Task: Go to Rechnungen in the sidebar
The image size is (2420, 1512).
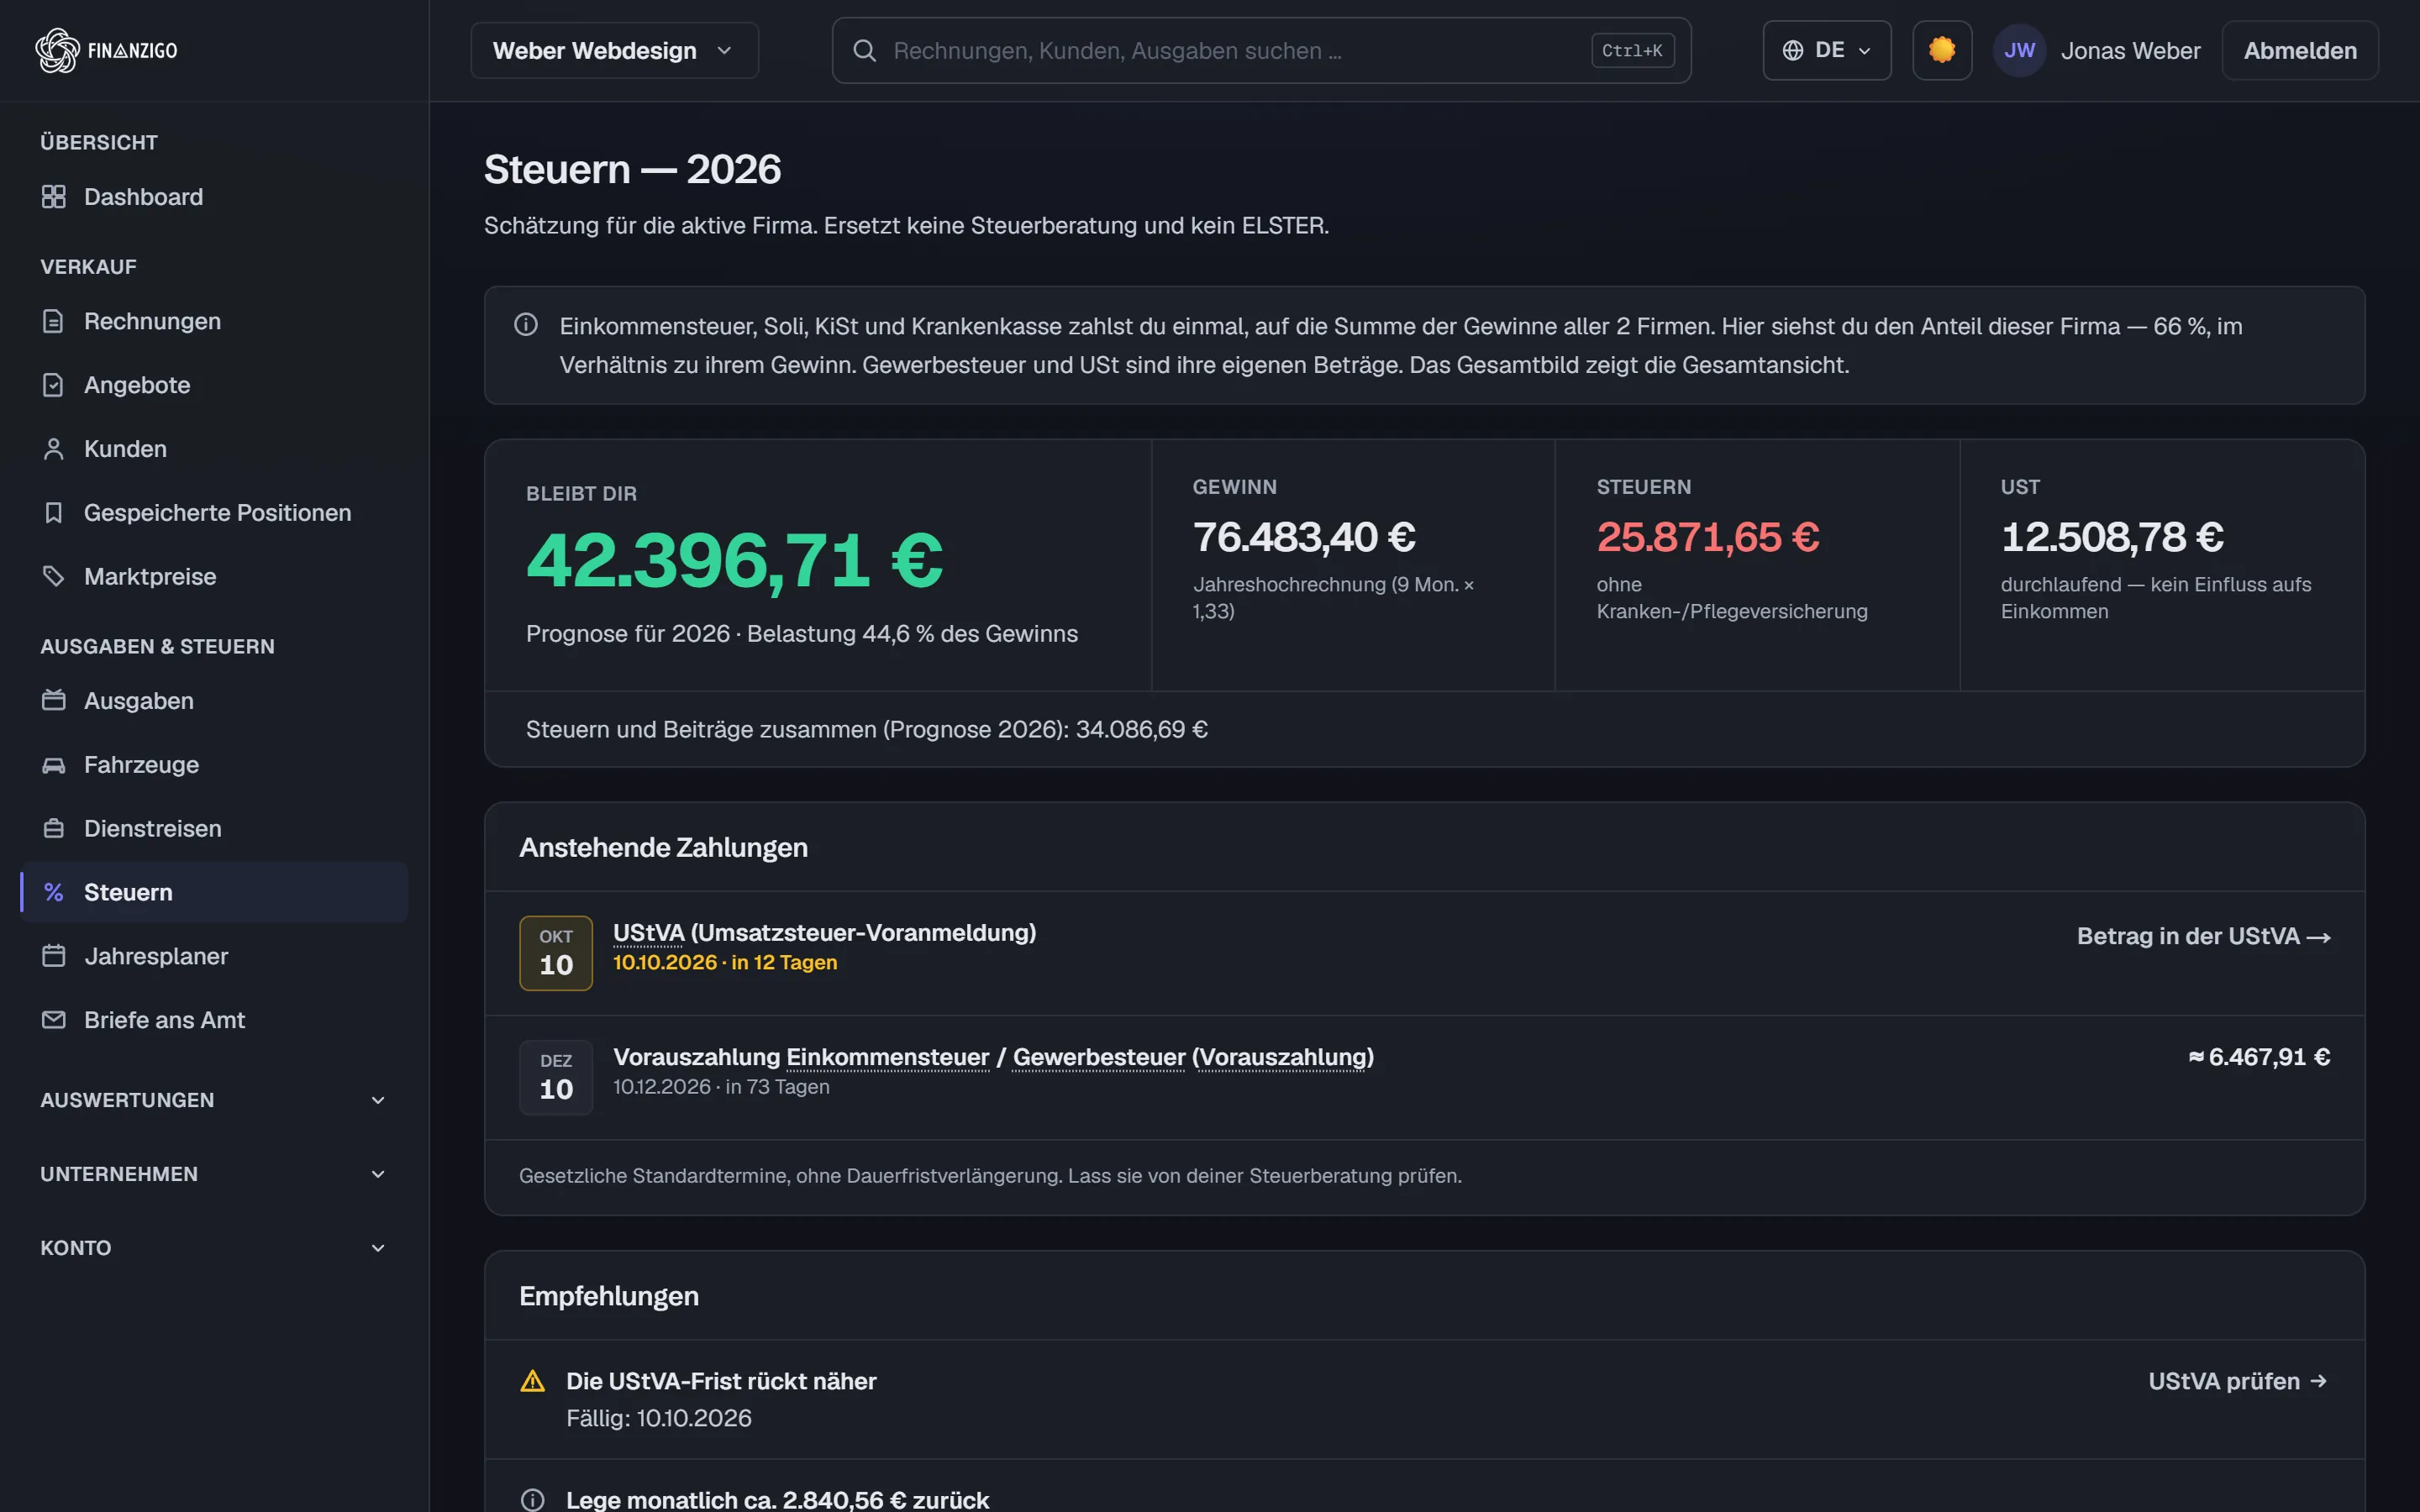Action: tap(213, 321)
